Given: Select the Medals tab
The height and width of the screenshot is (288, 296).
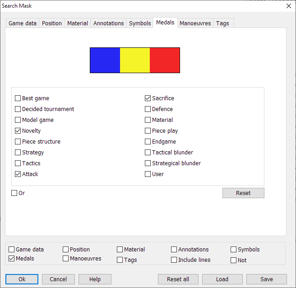Looking at the screenshot, I should 165,23.
